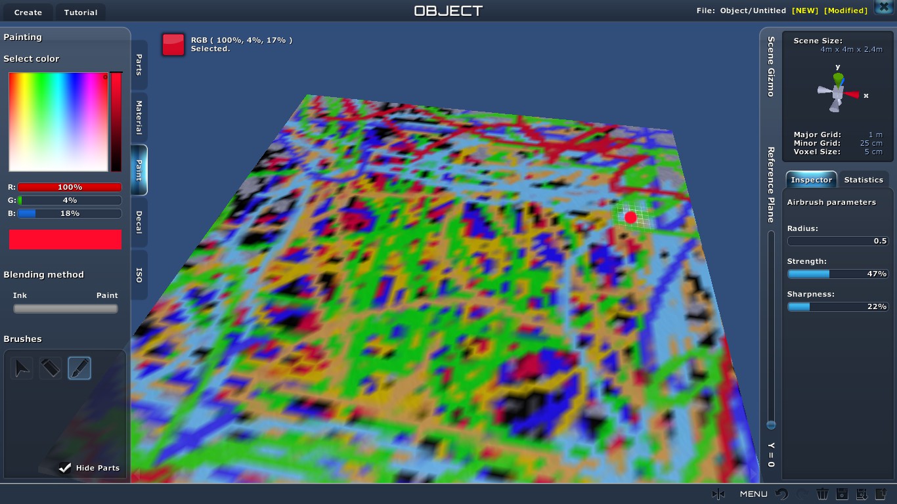Open the Tutorial button
Image resolution: width=897 pixels, height=504 pixels.
pyautogui.click(x=81, y=12)
